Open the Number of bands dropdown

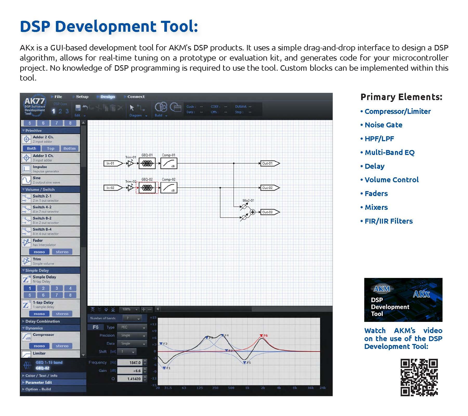pyautogui.click(x=132, y=318)
